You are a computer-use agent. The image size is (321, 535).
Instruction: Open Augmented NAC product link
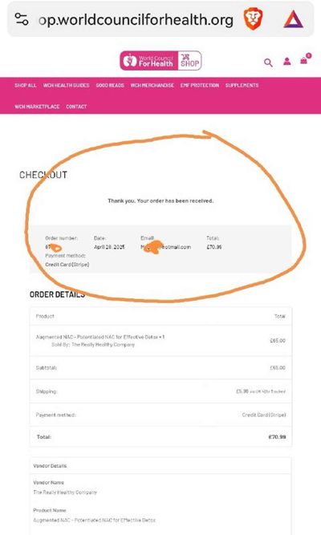[97, 337]
